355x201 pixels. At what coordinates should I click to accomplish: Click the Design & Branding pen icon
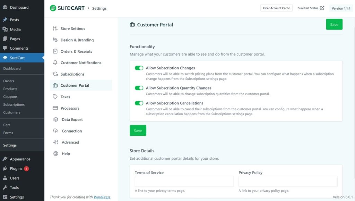[55, 40]
